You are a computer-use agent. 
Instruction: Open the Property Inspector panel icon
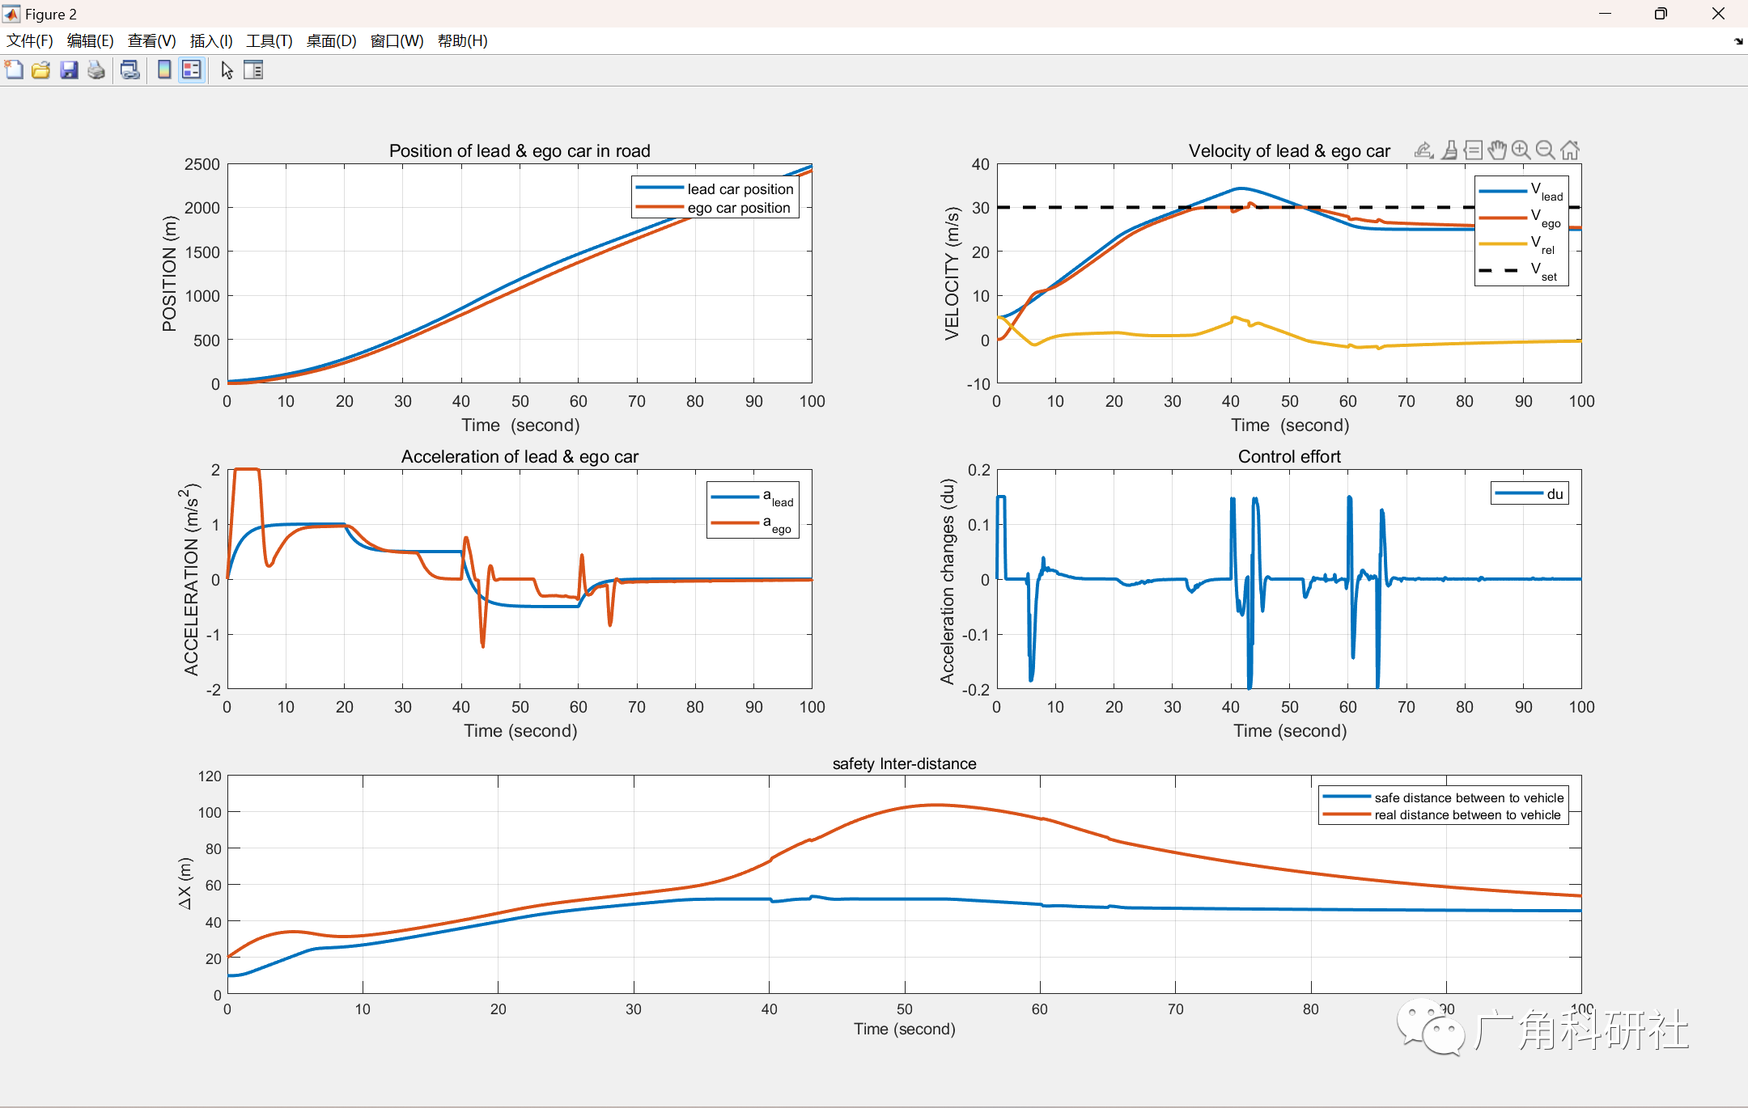253,70
